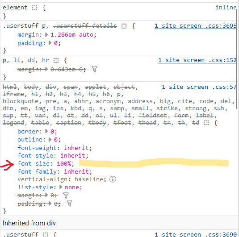Click the 'outline' property name
239x237 pixels.
tap(30, 140)
